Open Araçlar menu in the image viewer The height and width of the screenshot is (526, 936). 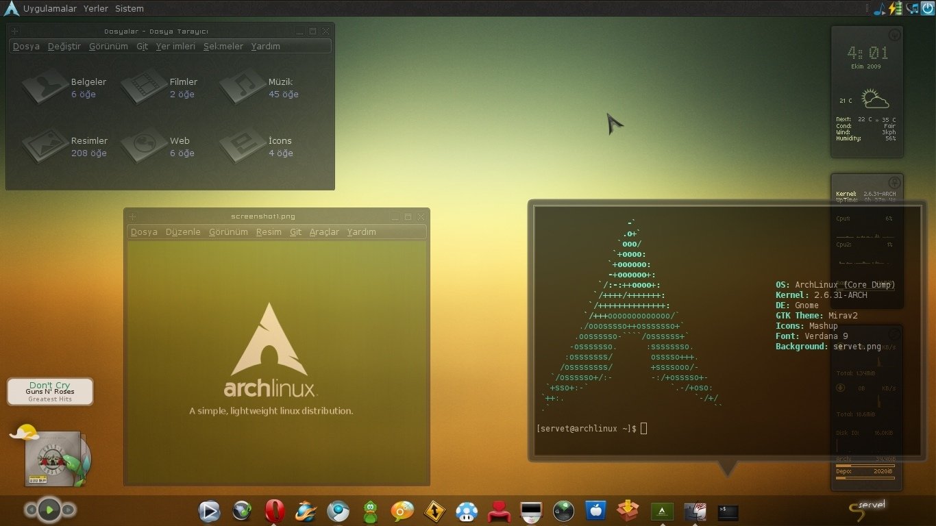[x=324, y=232]
